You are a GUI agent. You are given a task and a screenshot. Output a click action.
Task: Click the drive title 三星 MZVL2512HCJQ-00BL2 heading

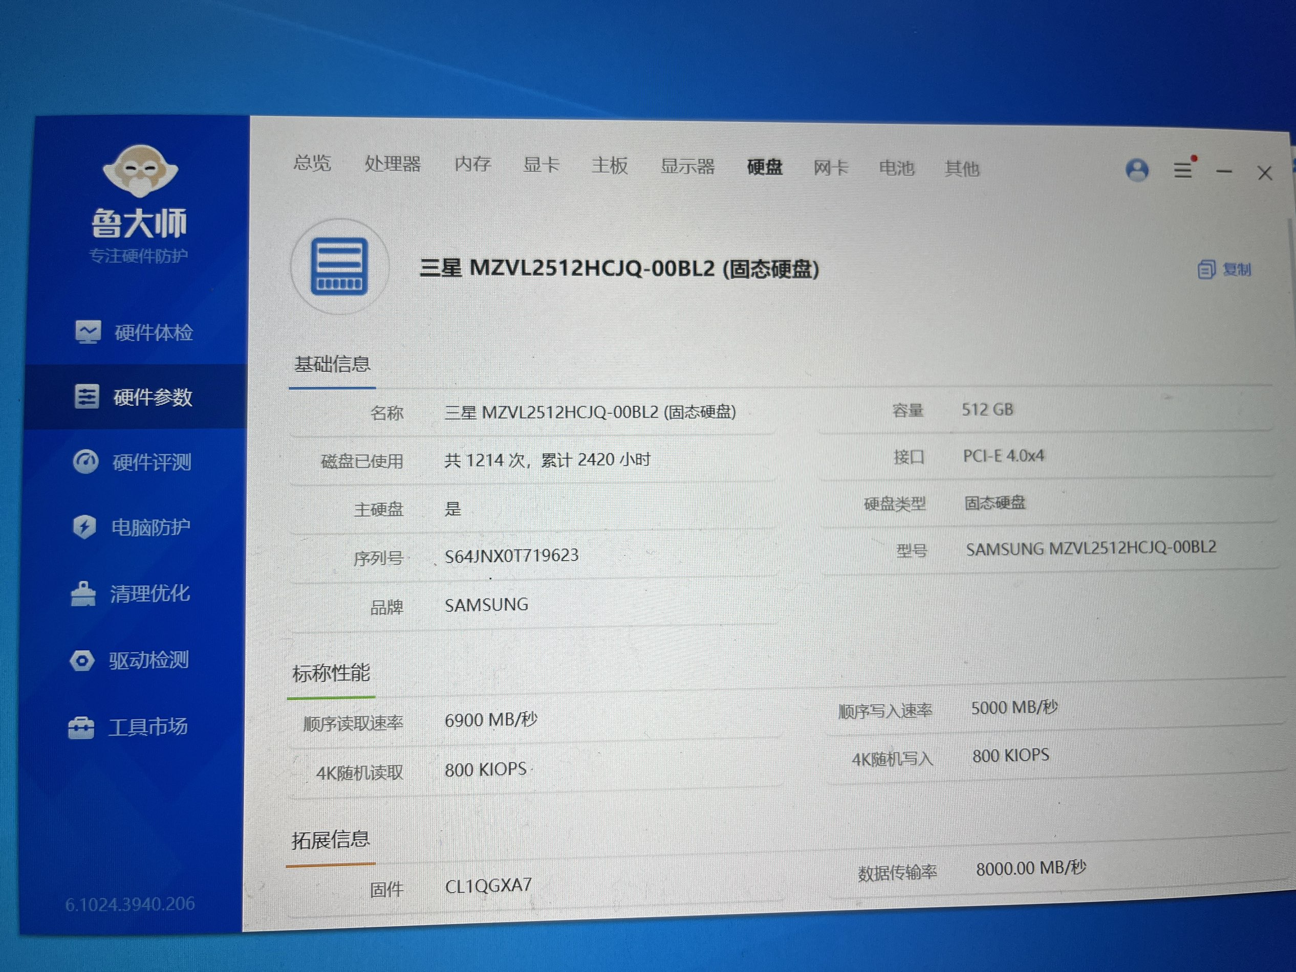(619, 269)
